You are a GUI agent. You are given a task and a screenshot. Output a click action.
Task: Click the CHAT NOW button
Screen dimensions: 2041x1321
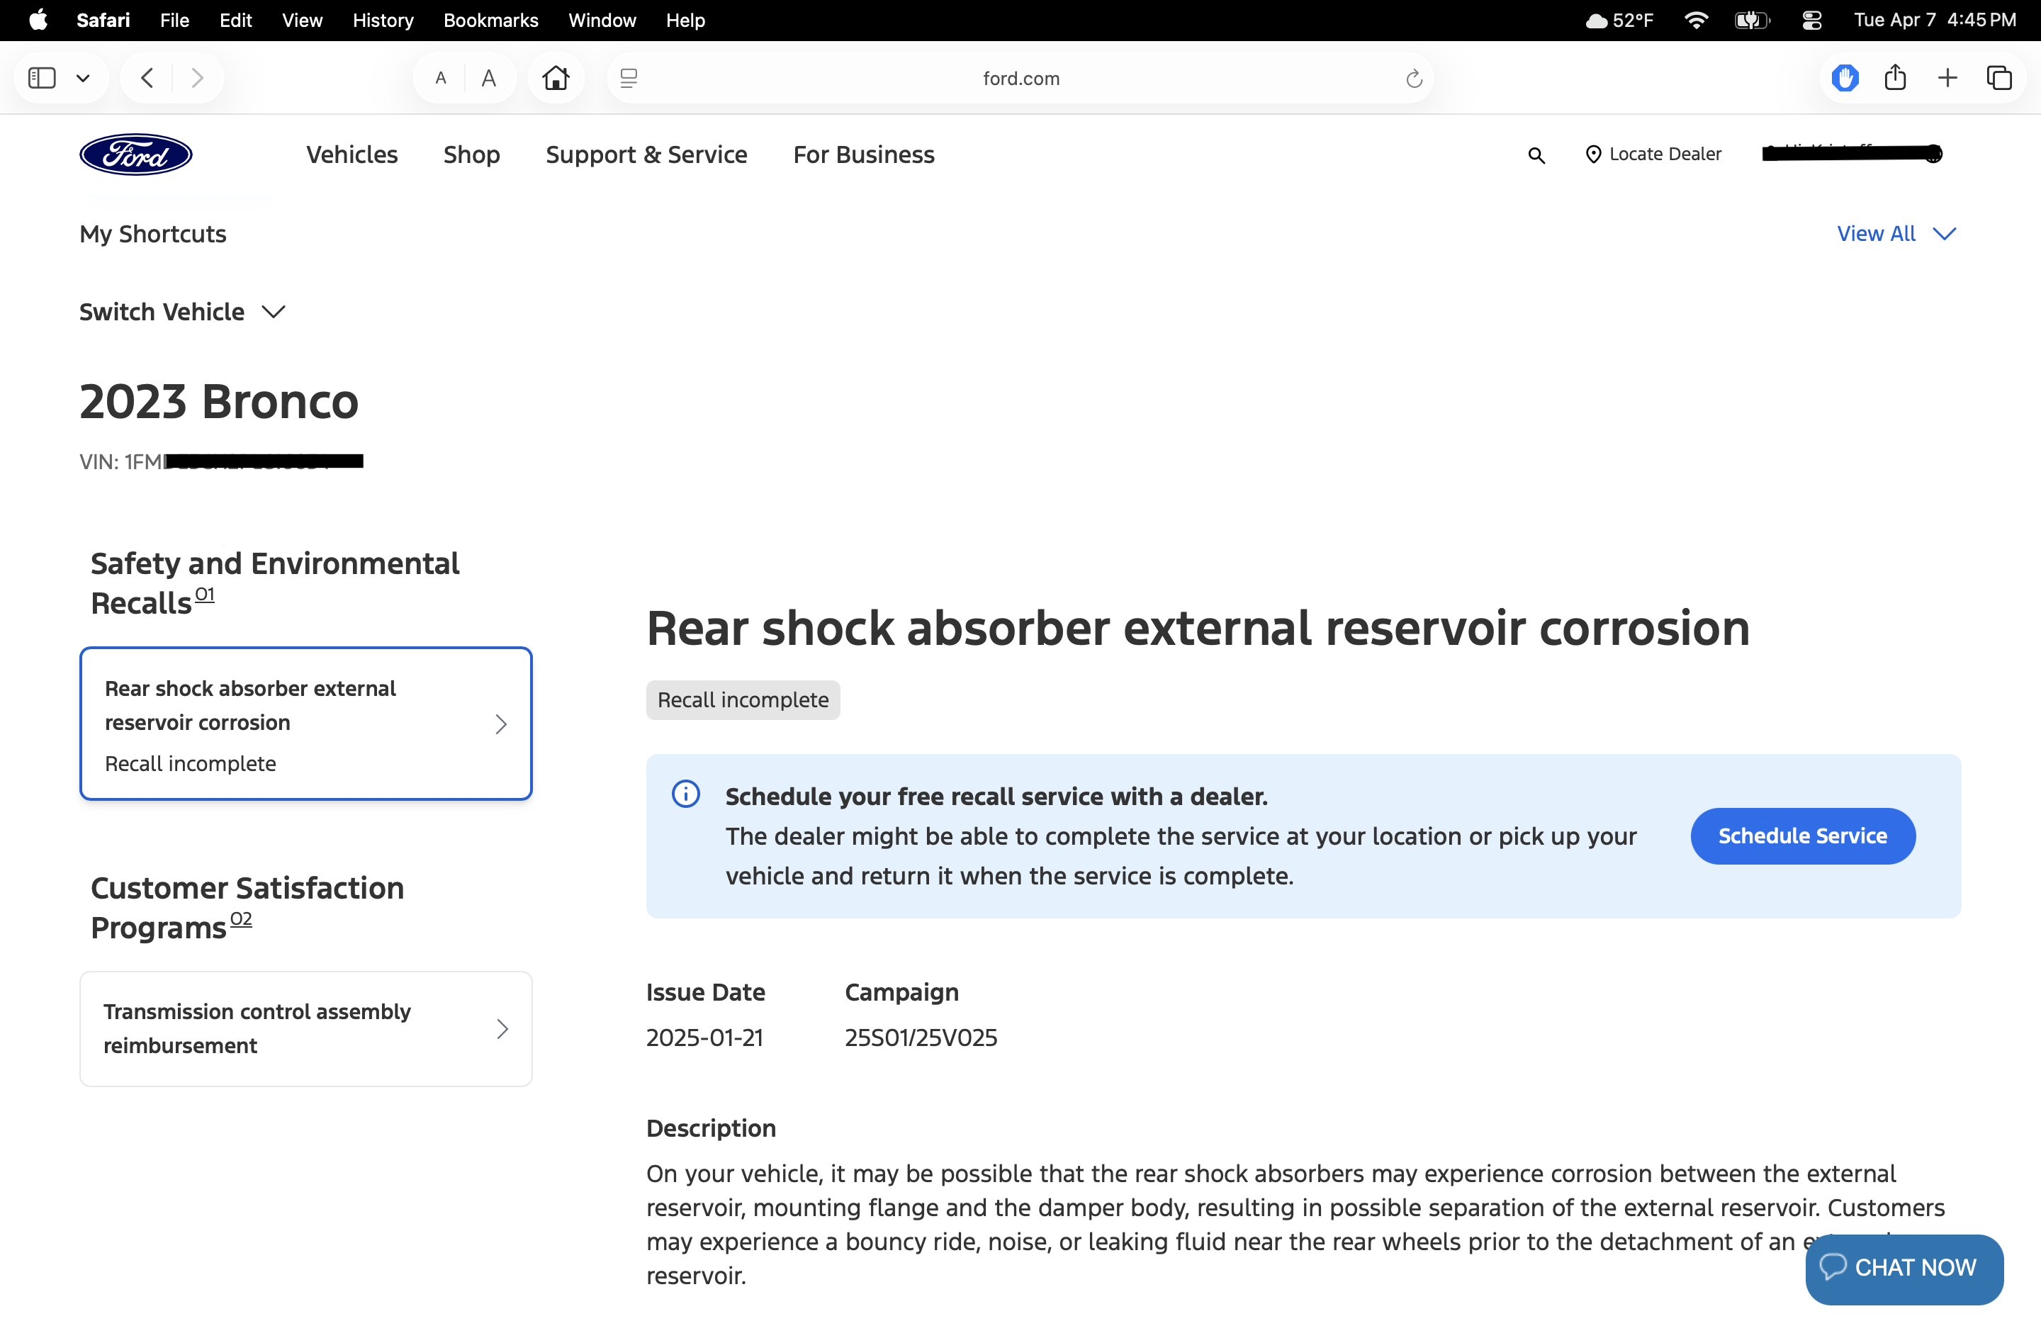1904,1267
